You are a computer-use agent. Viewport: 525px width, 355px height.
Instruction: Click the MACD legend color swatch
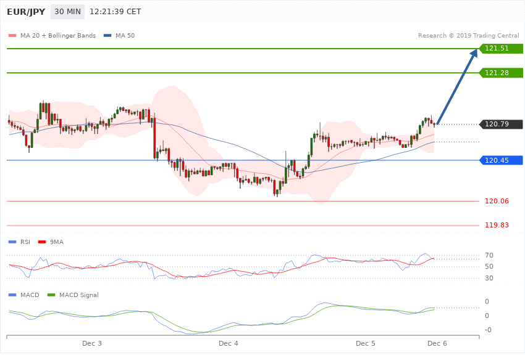pos(12,295)
